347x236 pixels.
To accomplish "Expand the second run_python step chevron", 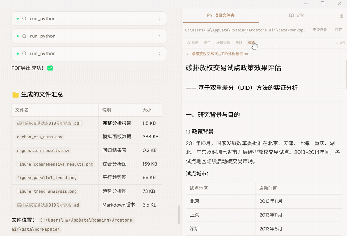I will [x=159, y=36].
